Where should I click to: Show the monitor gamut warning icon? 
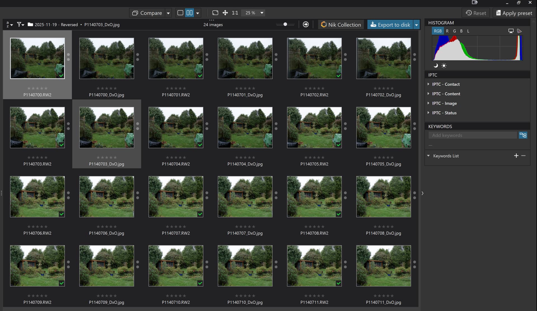(x=511, y=31)
